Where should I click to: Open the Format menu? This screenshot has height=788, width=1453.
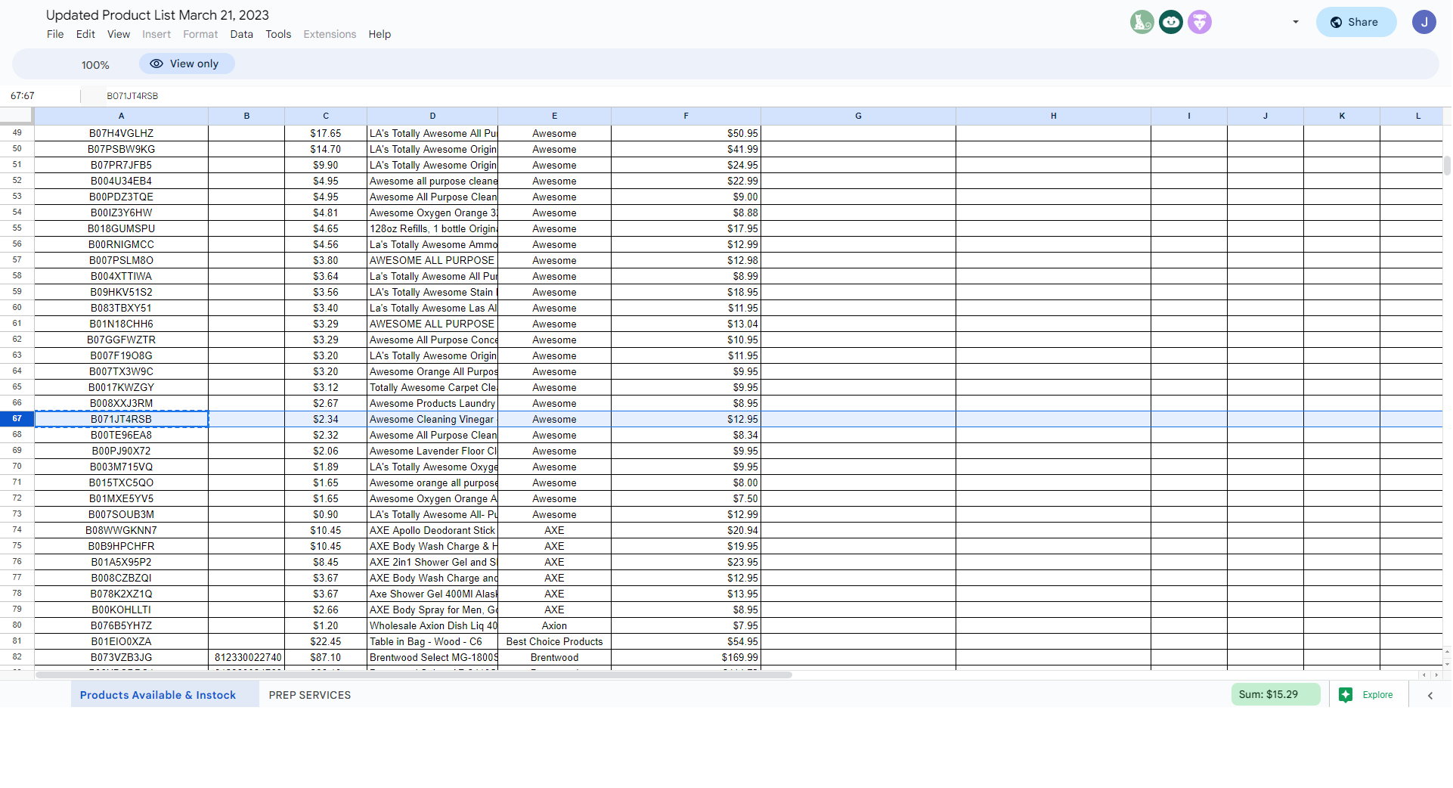point(200,34)
